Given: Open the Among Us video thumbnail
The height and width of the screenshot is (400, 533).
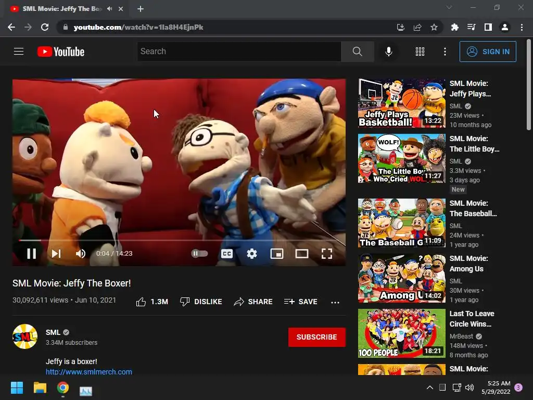Looking at the screenshot, I should 401,278.
